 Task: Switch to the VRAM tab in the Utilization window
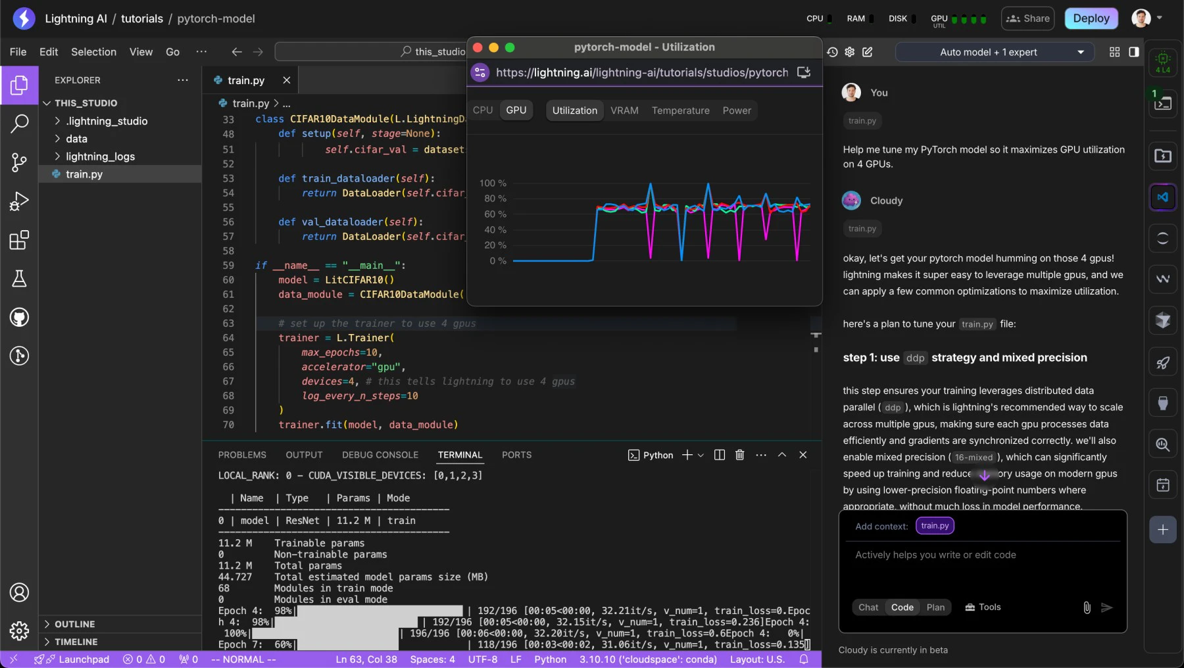click(624, 110)
